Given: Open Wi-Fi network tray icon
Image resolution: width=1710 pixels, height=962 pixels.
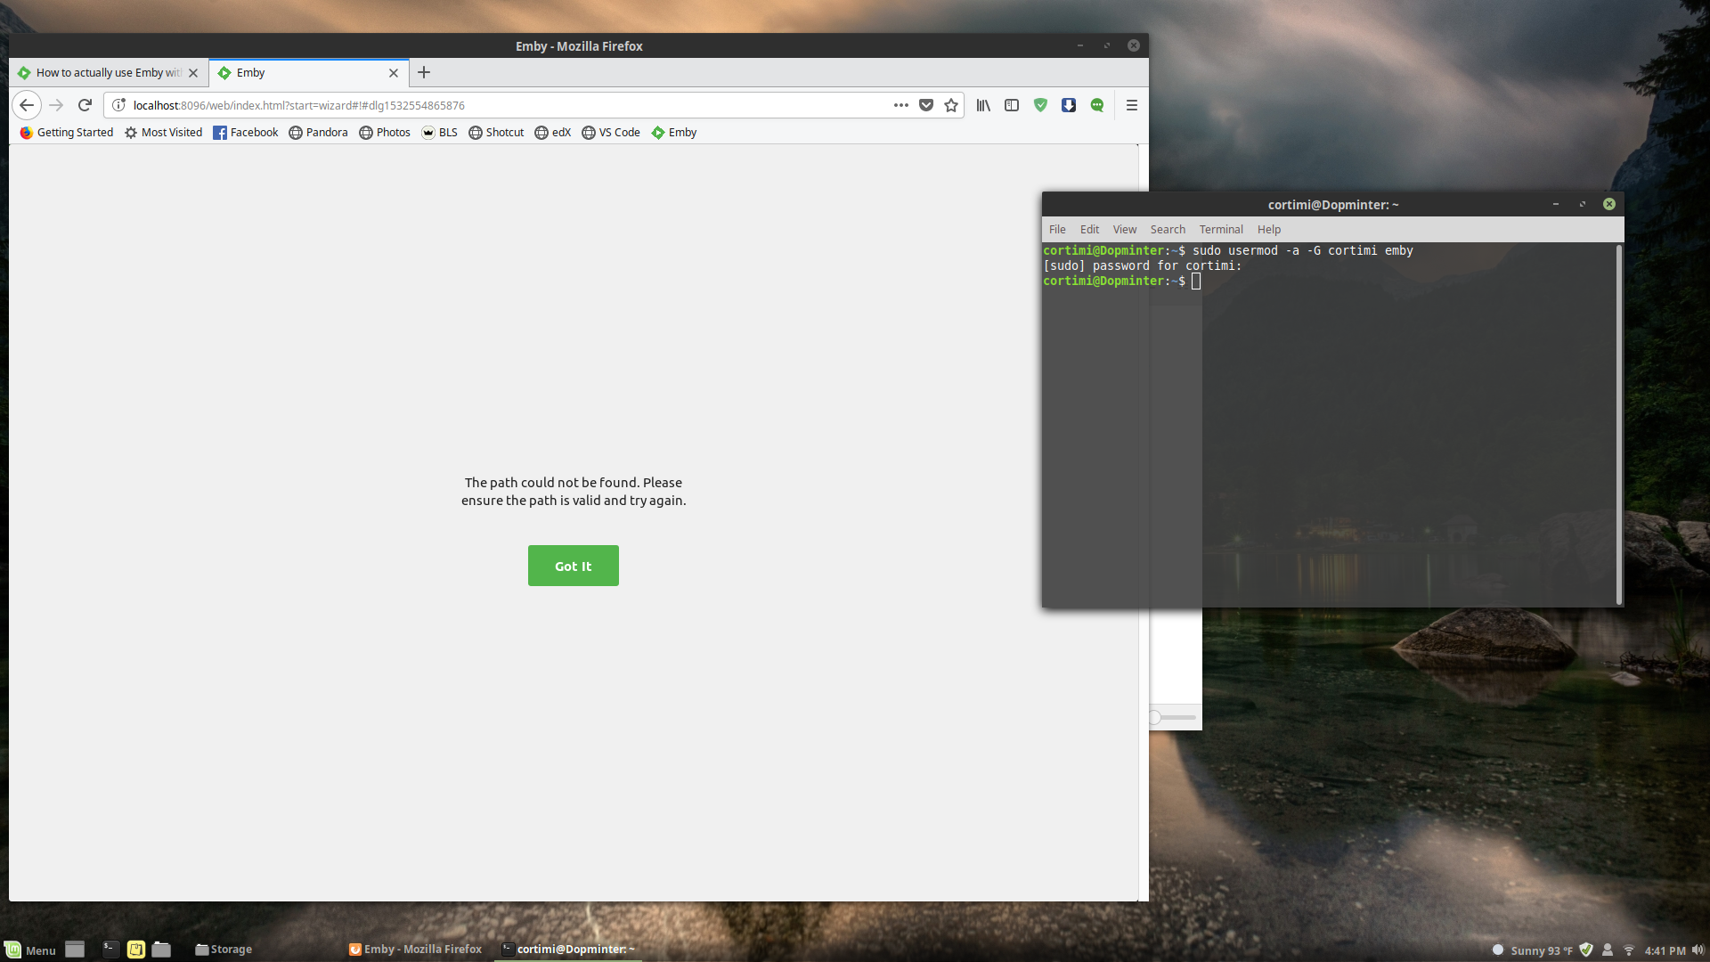Looking at the screenshot, I should (1629, 950).
